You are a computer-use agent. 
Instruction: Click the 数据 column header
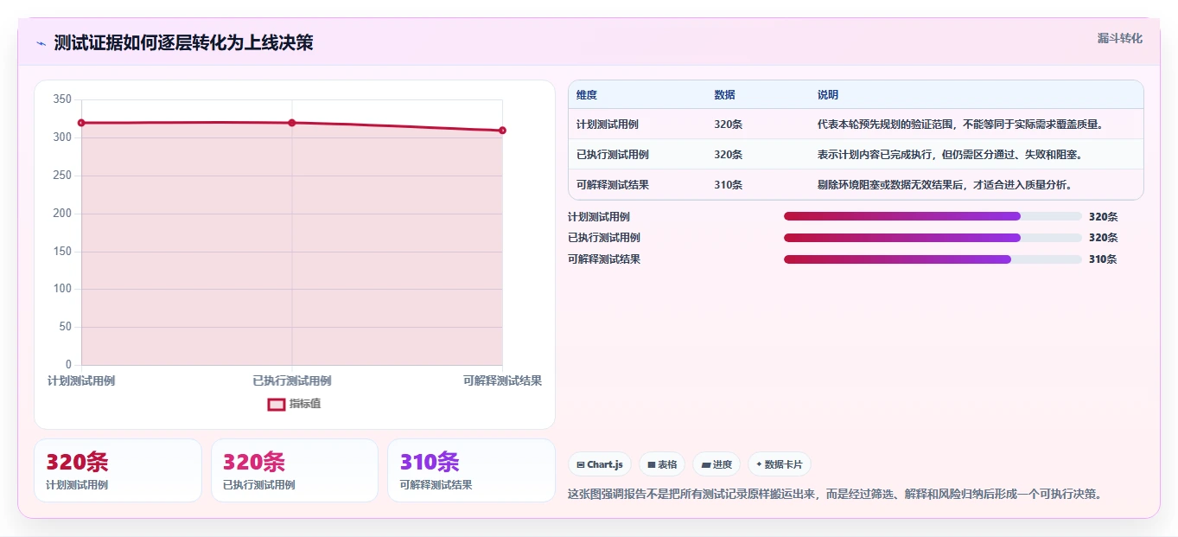click(725, 95)
